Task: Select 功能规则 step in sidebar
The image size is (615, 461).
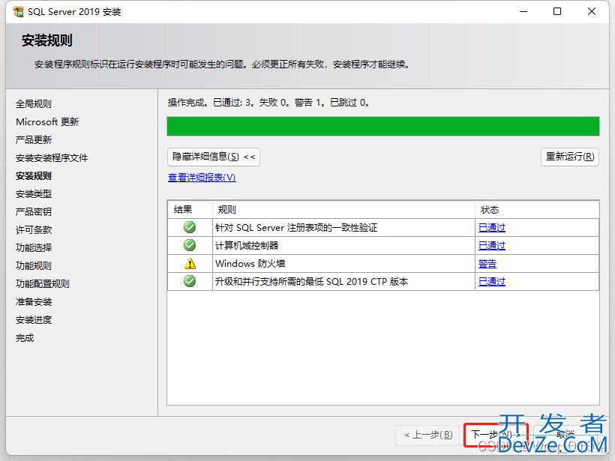Action: coord(34,266)
